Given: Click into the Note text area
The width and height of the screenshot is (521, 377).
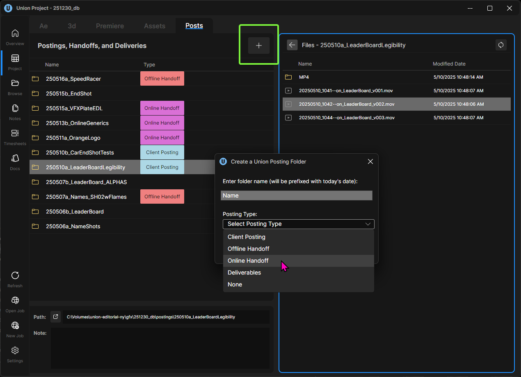Looking at the screenshot, I should click(160, 348).
